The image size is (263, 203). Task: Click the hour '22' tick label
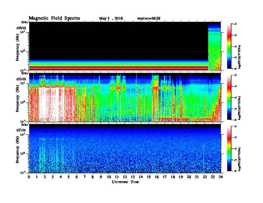tap(205, 177)
